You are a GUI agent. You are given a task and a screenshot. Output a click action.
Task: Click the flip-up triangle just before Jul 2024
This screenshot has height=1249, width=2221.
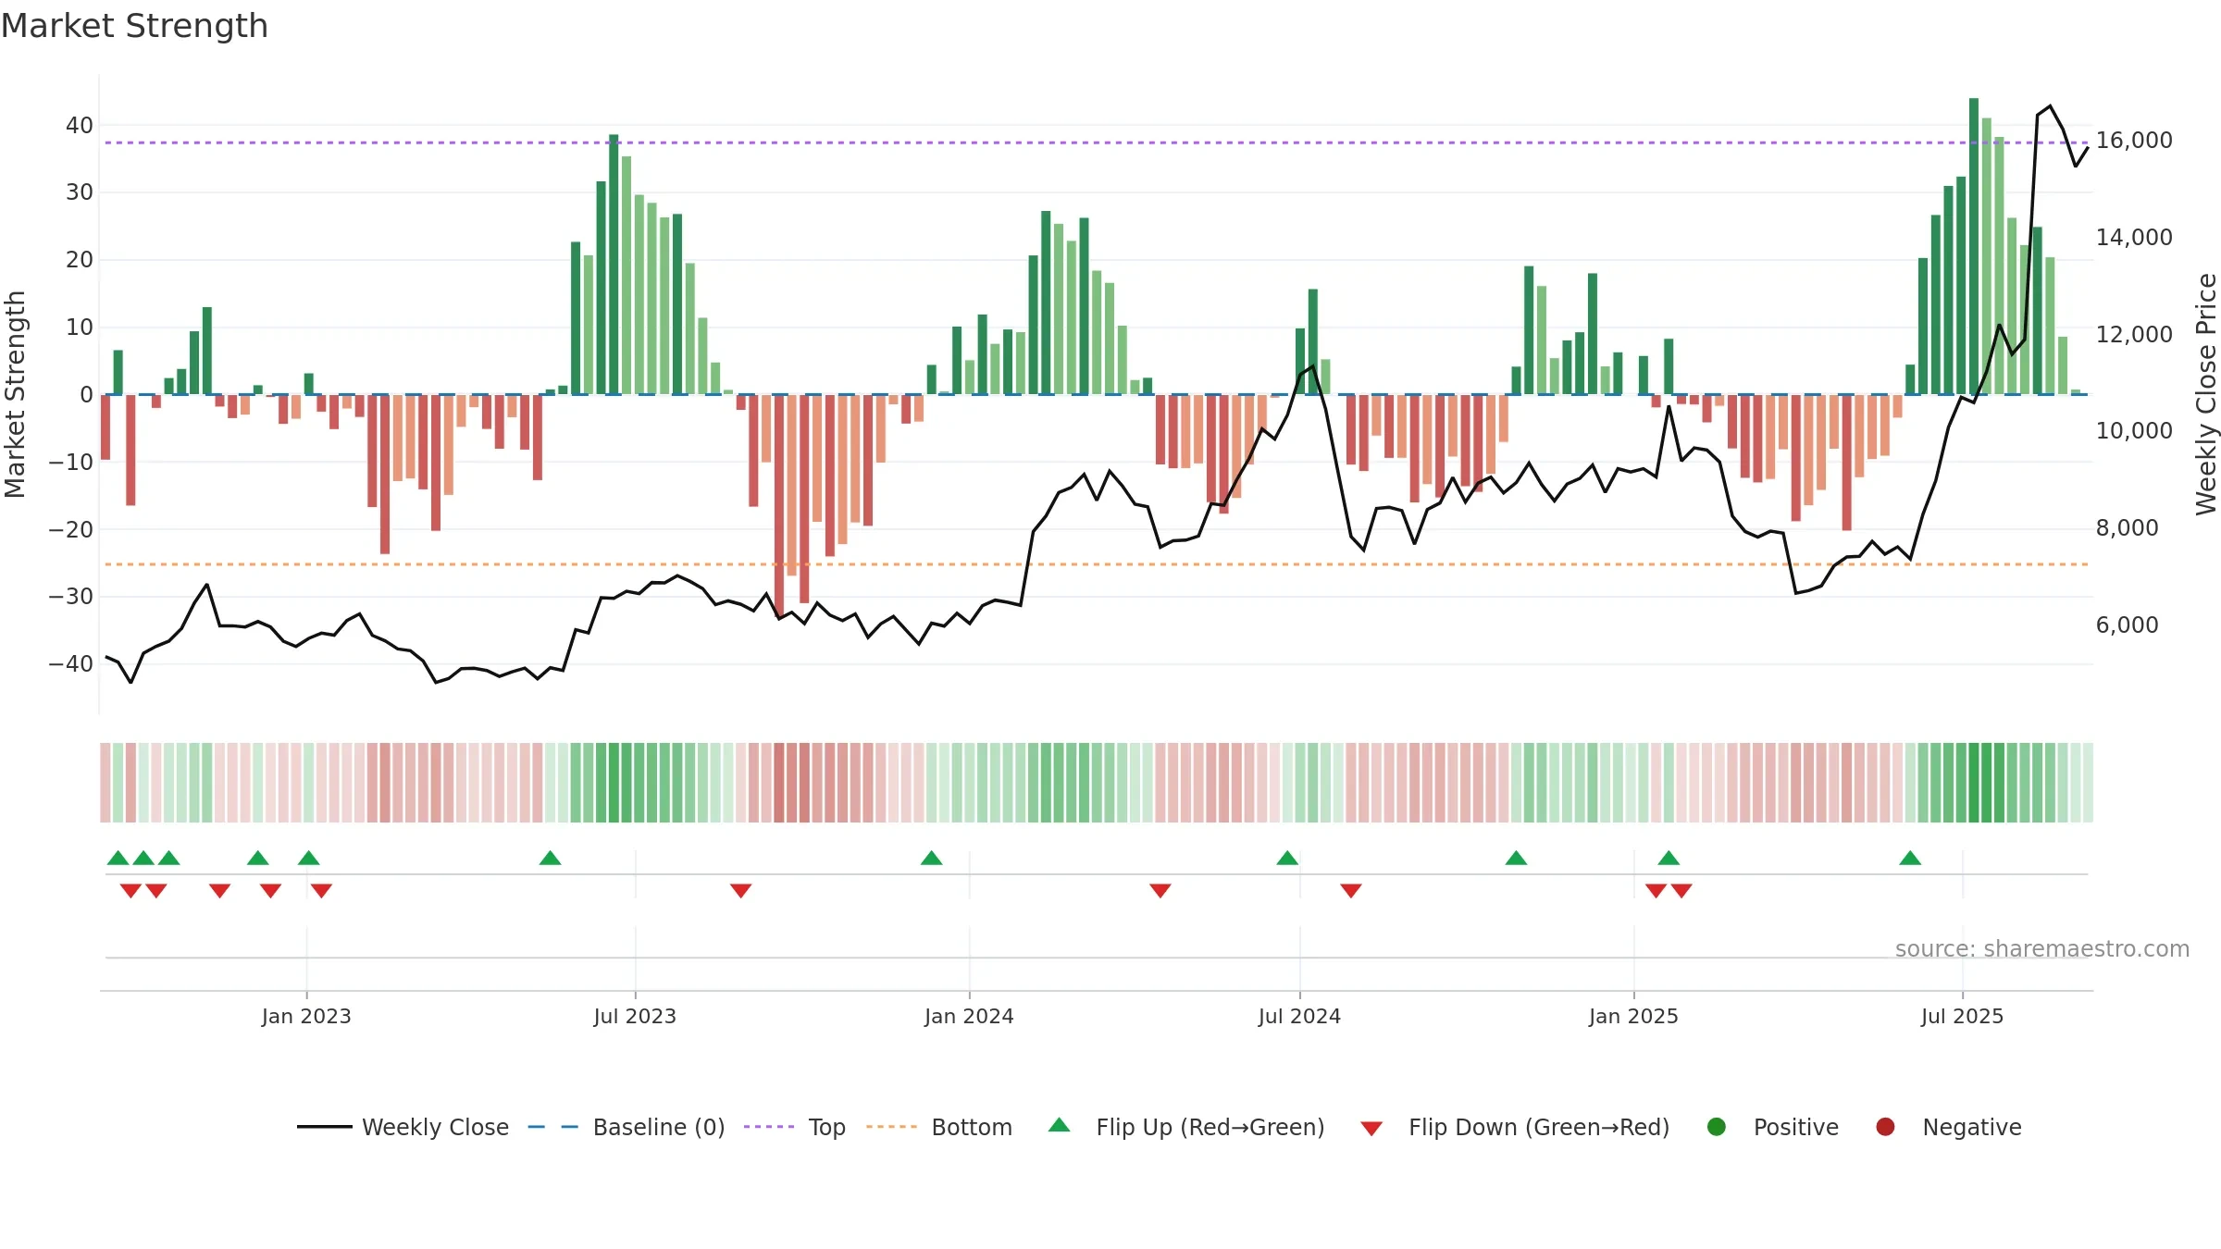coord(1287,858)
